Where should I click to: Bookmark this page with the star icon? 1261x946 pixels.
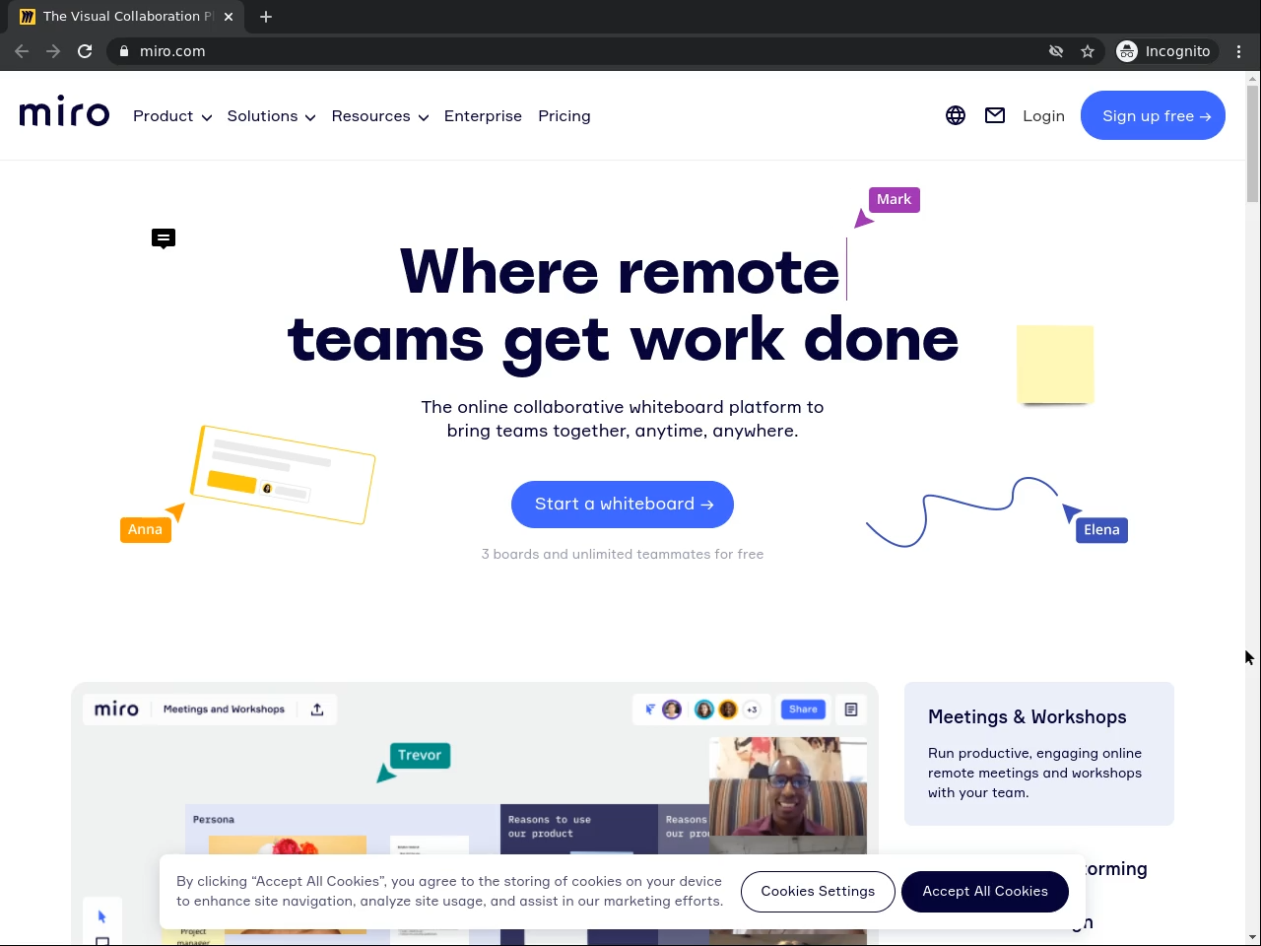pos(1088,51)
